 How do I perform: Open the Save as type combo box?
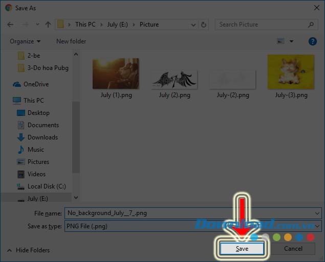[x=193, y=226]
